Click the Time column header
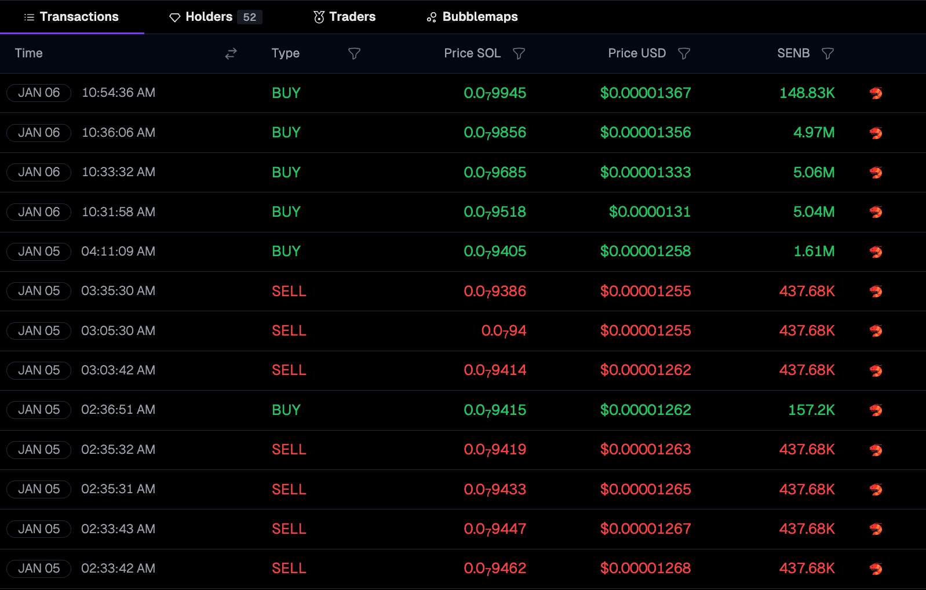Image resolution: width=926 pixels, height=590 pixels. click(28, 53)
